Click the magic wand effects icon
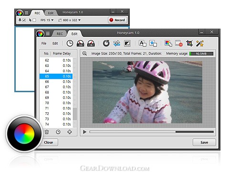This screenshot has height=172, width=229. [x=200, y=43]
